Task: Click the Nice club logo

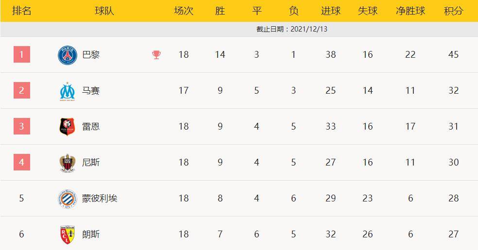Action: 68,163
